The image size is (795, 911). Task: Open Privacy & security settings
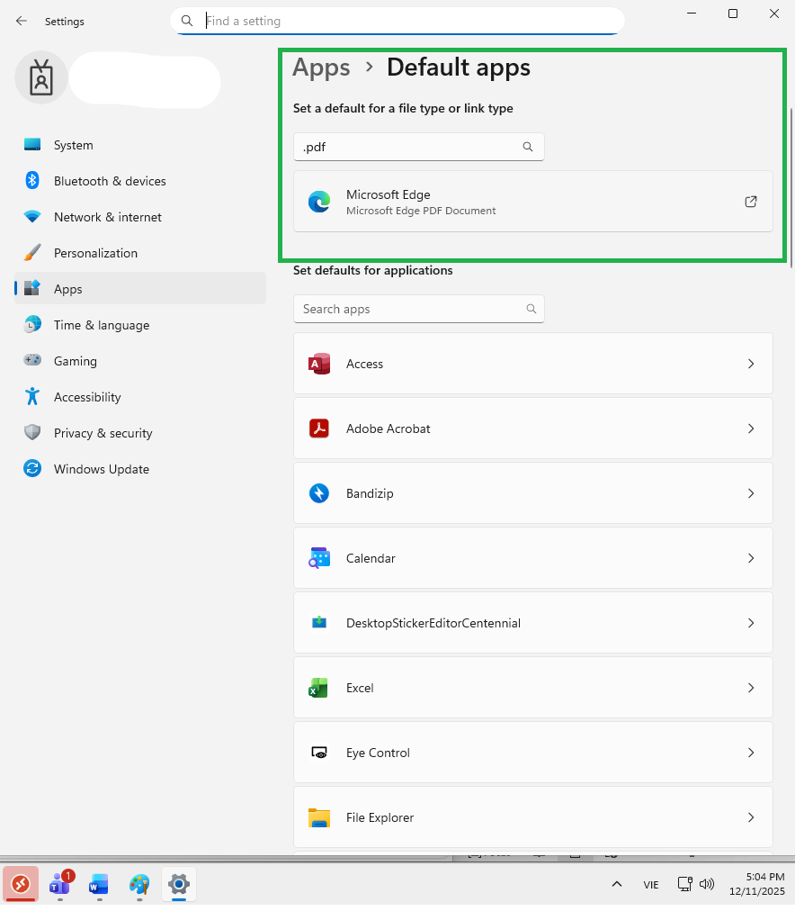140,433
